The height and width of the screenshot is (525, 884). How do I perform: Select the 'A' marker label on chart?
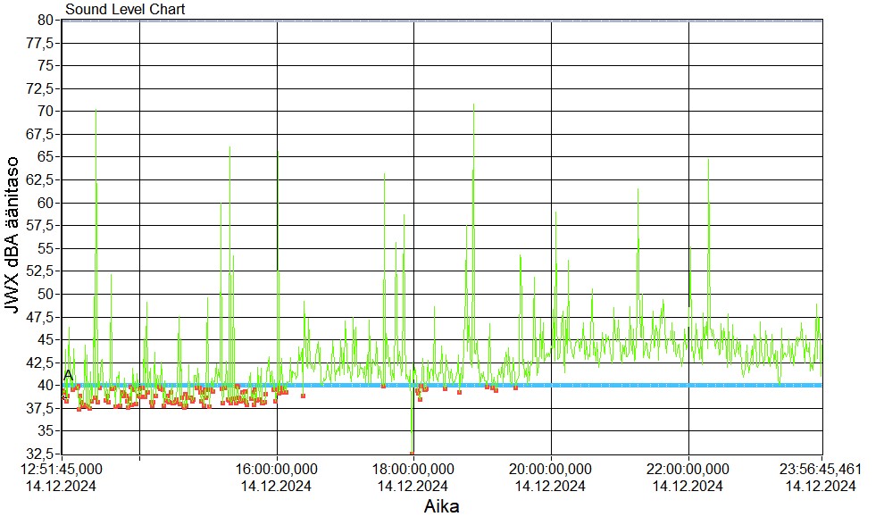(x=68, y=375)
